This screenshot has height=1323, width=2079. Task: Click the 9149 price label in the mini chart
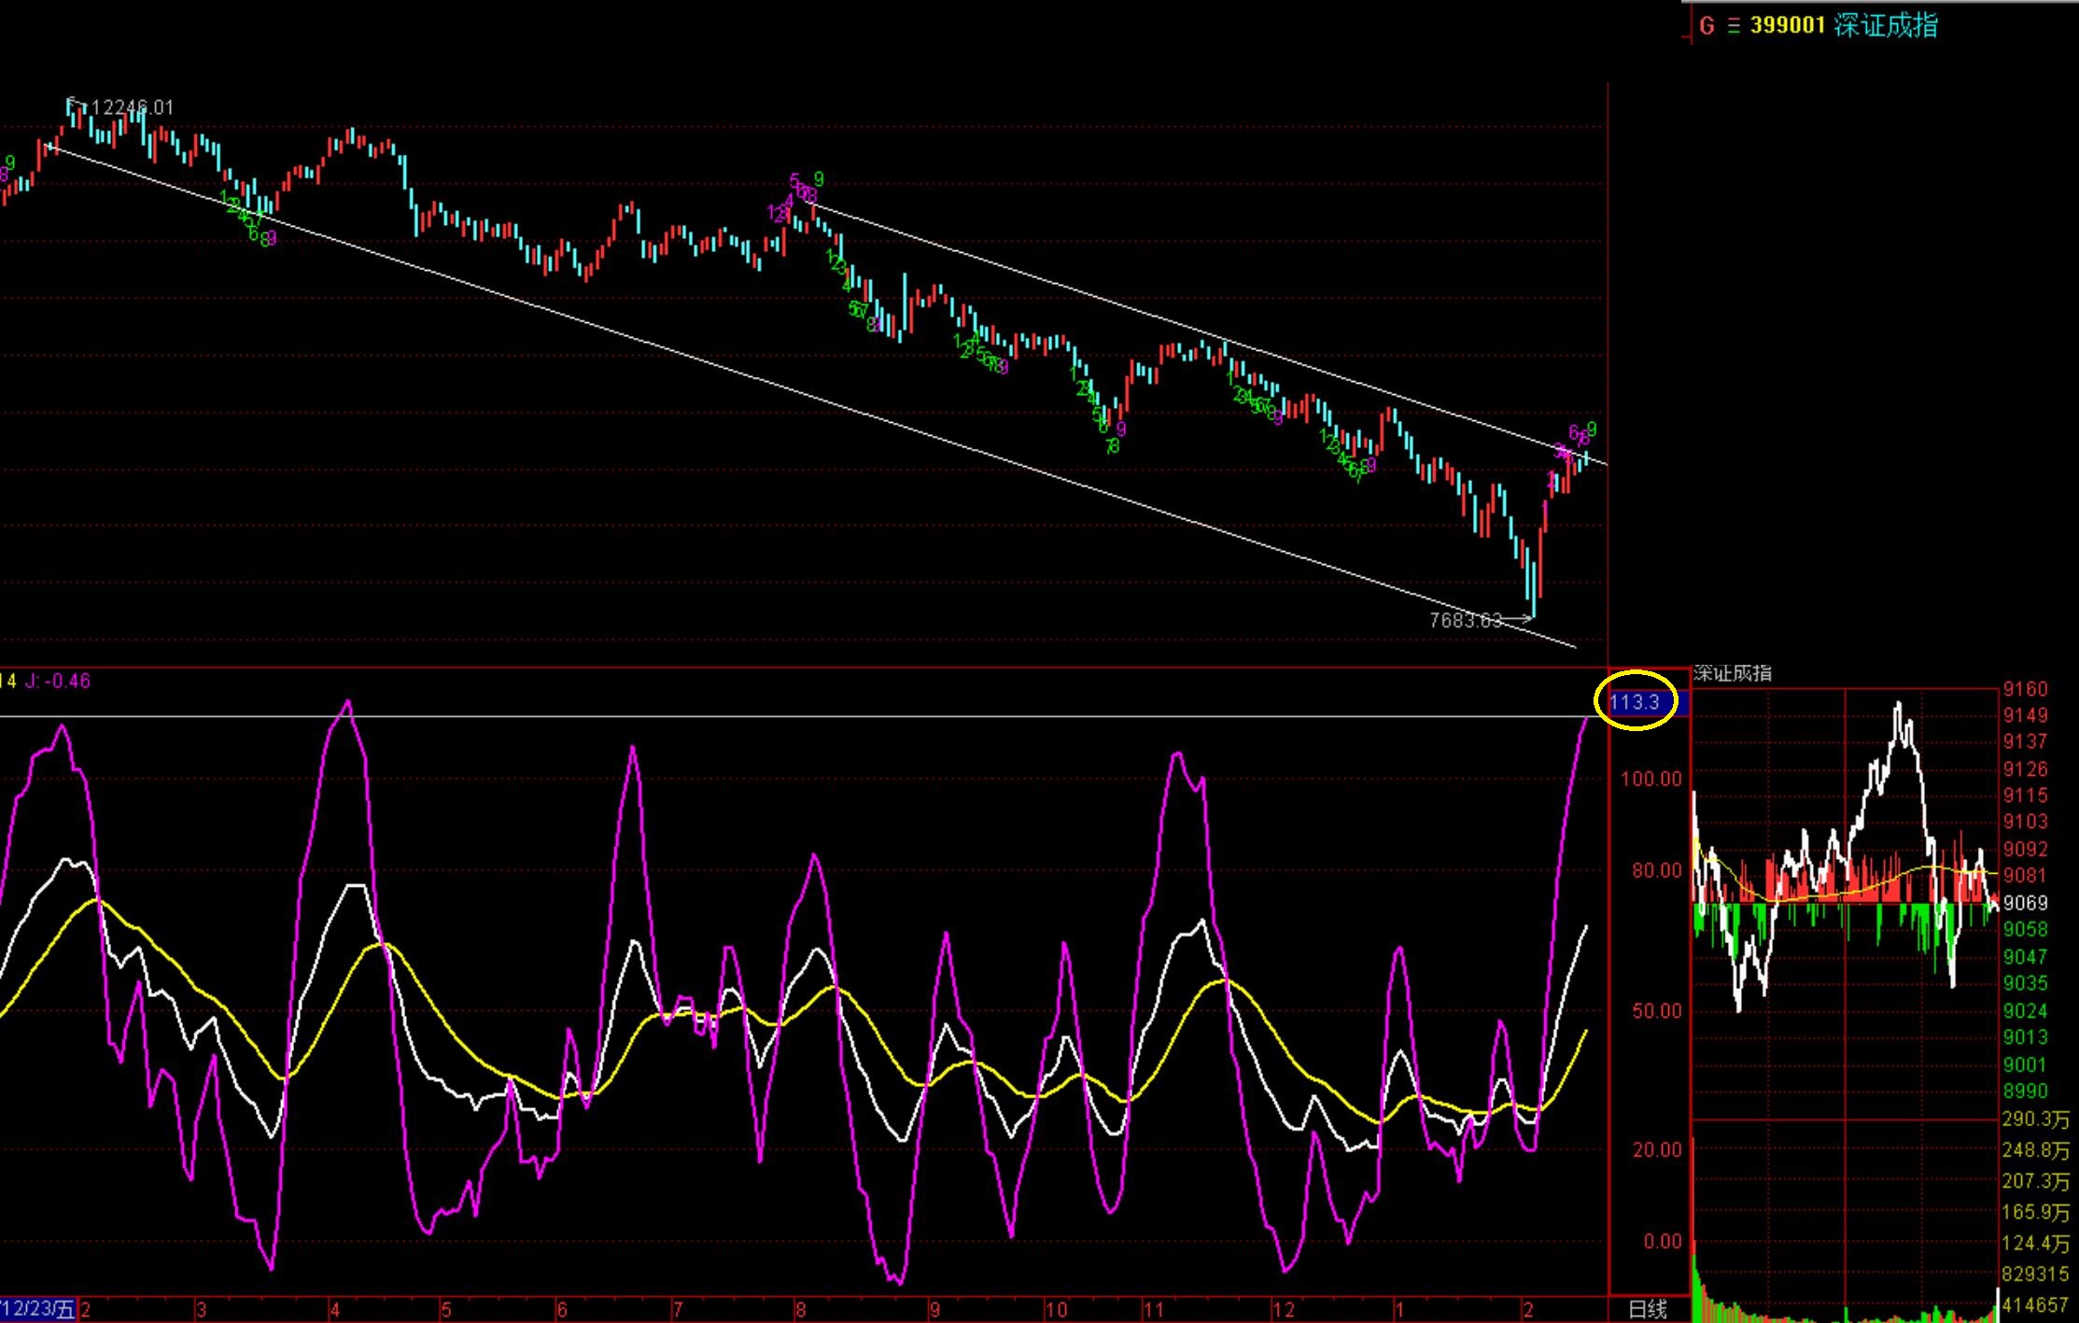click(2025, 715)
